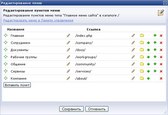Click drag handle icon for Рабочие группы row
The image size is (168, 115).
(6, 57)
